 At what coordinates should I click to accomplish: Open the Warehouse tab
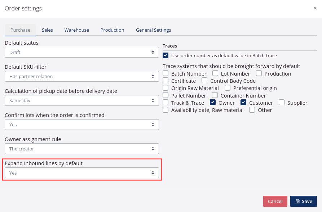[x=76, y=30]
